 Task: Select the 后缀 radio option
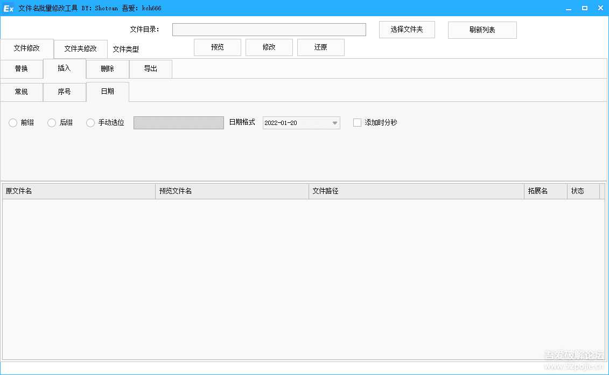click(x=52, y=122)
